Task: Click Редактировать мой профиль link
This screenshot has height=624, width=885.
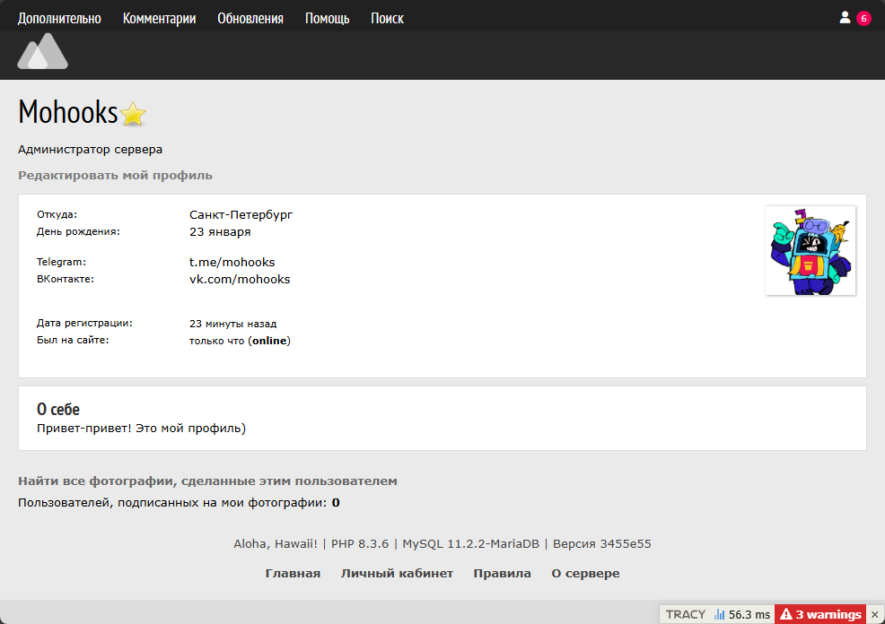Action: pos(115,175)
